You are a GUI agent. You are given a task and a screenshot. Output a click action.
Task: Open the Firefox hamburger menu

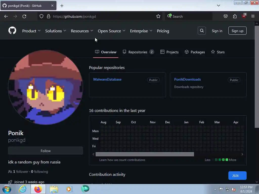point(253,16)
